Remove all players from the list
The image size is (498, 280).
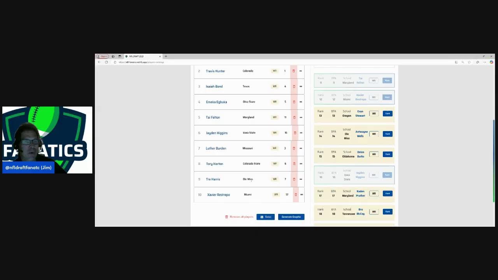[x=239, y=217]
